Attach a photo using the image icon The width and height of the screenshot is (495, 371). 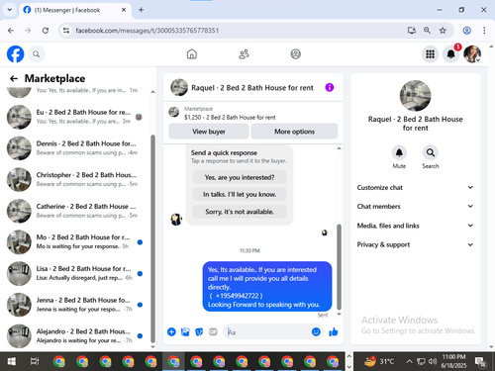pyautogui.click(x=185, y=331)
